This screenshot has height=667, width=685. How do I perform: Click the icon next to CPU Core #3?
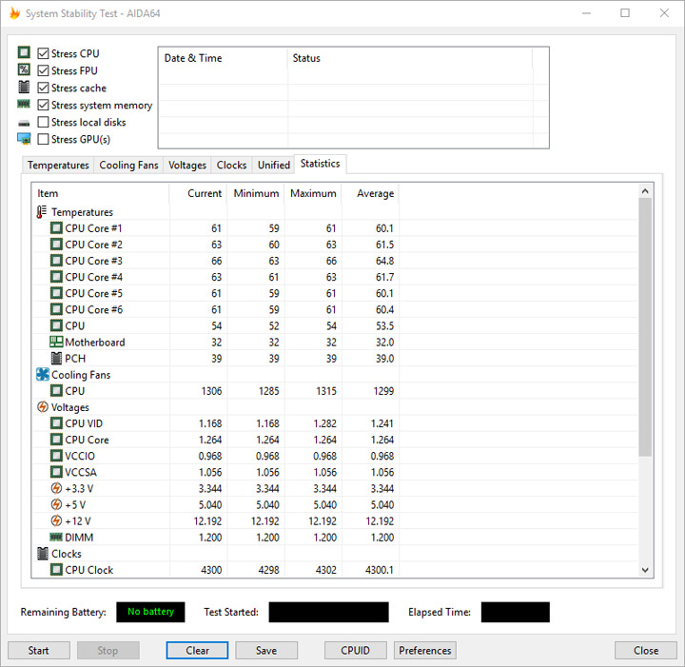[x=56, y=261]
